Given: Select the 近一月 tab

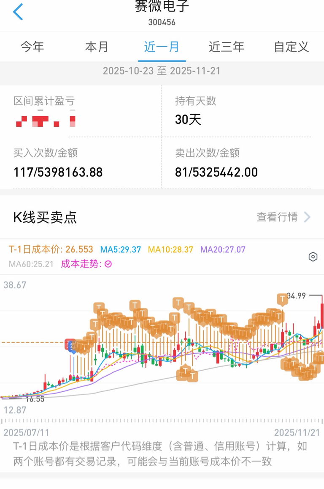Looking at the screenshot, I should 162,47.
